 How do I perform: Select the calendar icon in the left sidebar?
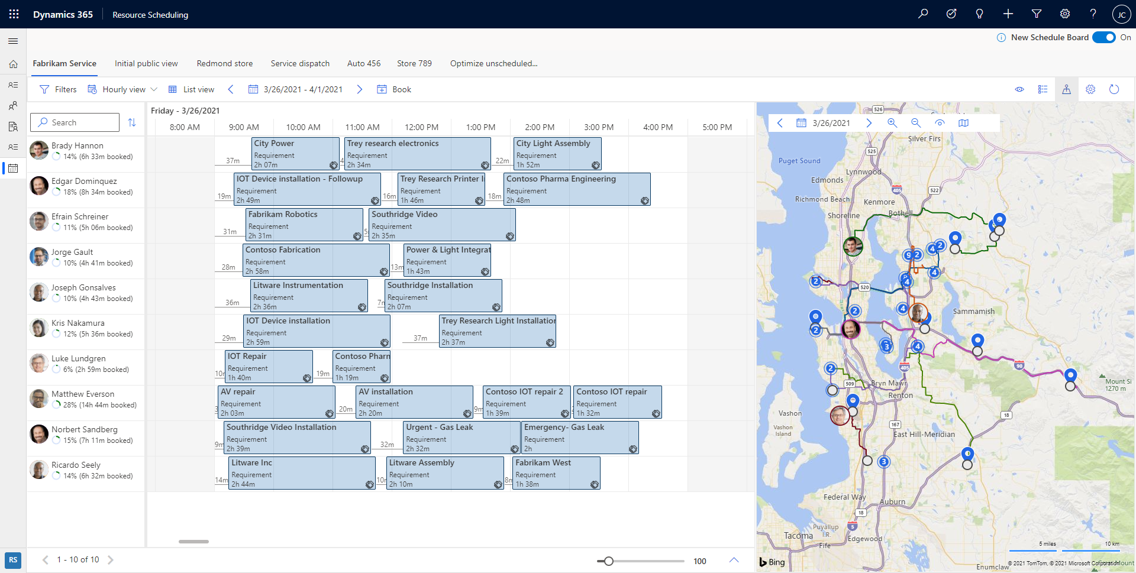tap(13, 169)
